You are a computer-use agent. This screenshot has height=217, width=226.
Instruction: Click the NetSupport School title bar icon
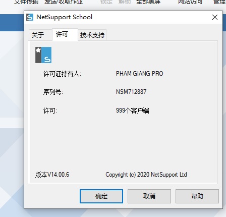point(30,17)
